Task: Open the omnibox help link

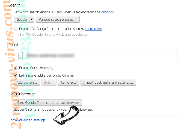Action: click(108, 12)
